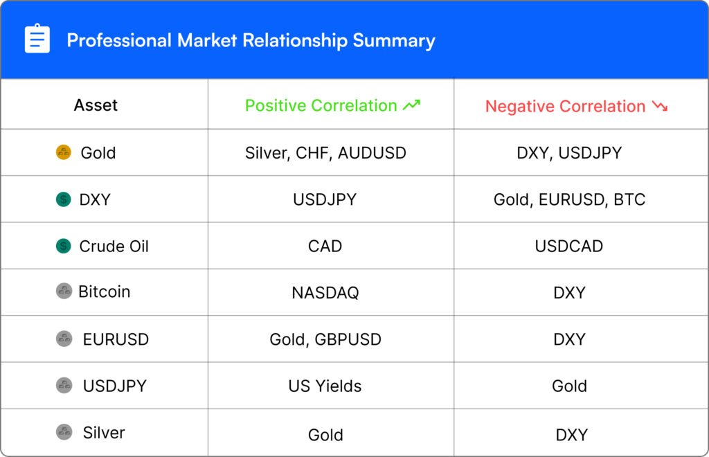
Task: Click the Professional Market Relationship Summary title
Action: click(251, 40)
